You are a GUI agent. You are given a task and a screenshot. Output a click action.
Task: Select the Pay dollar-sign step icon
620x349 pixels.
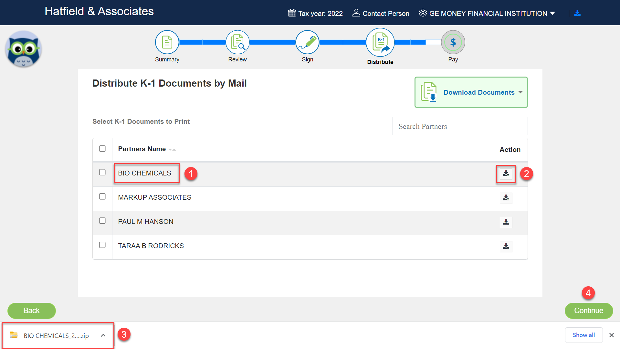pos(453,42)
